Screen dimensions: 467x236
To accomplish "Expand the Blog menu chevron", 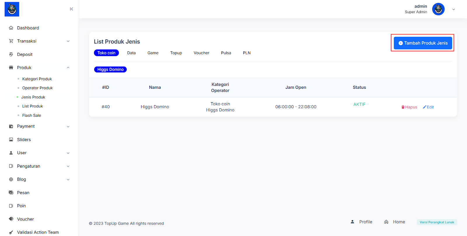I will point(68,180).
